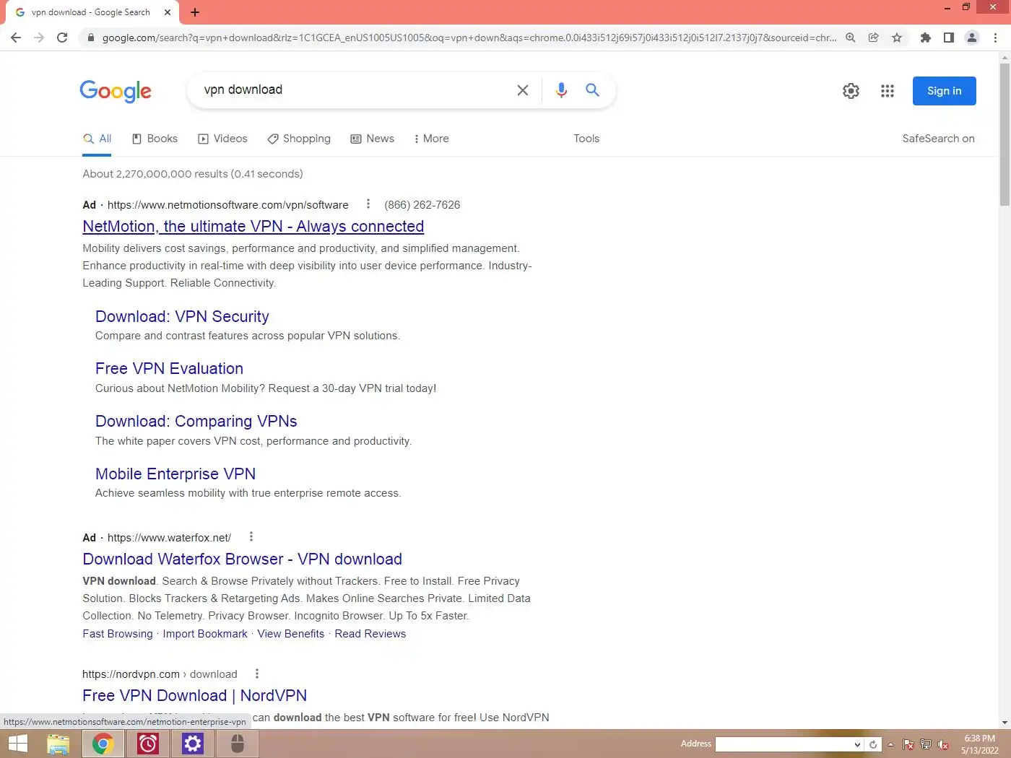Open mouse app in taskbar
Screen dimensions: 1011x758
tap(238, 744)
